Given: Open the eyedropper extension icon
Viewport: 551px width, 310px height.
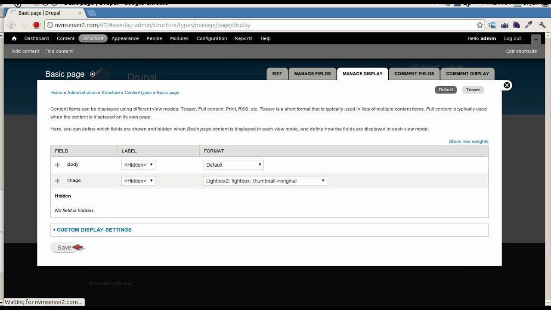Looking at the screenshot, I should (x=529, y=25).
